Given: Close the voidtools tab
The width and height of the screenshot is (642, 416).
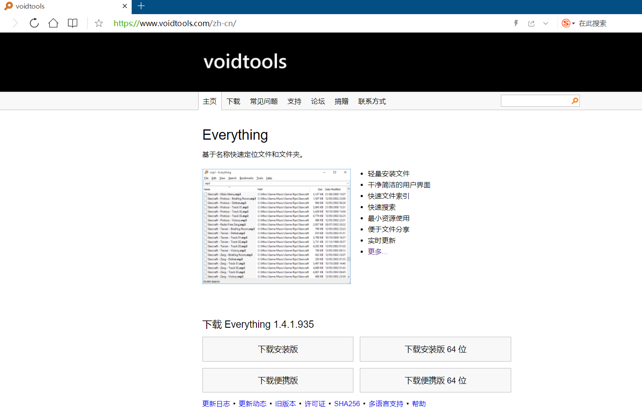Looking at the screenshot, I should pyautogui.click(x=124, y=6).
